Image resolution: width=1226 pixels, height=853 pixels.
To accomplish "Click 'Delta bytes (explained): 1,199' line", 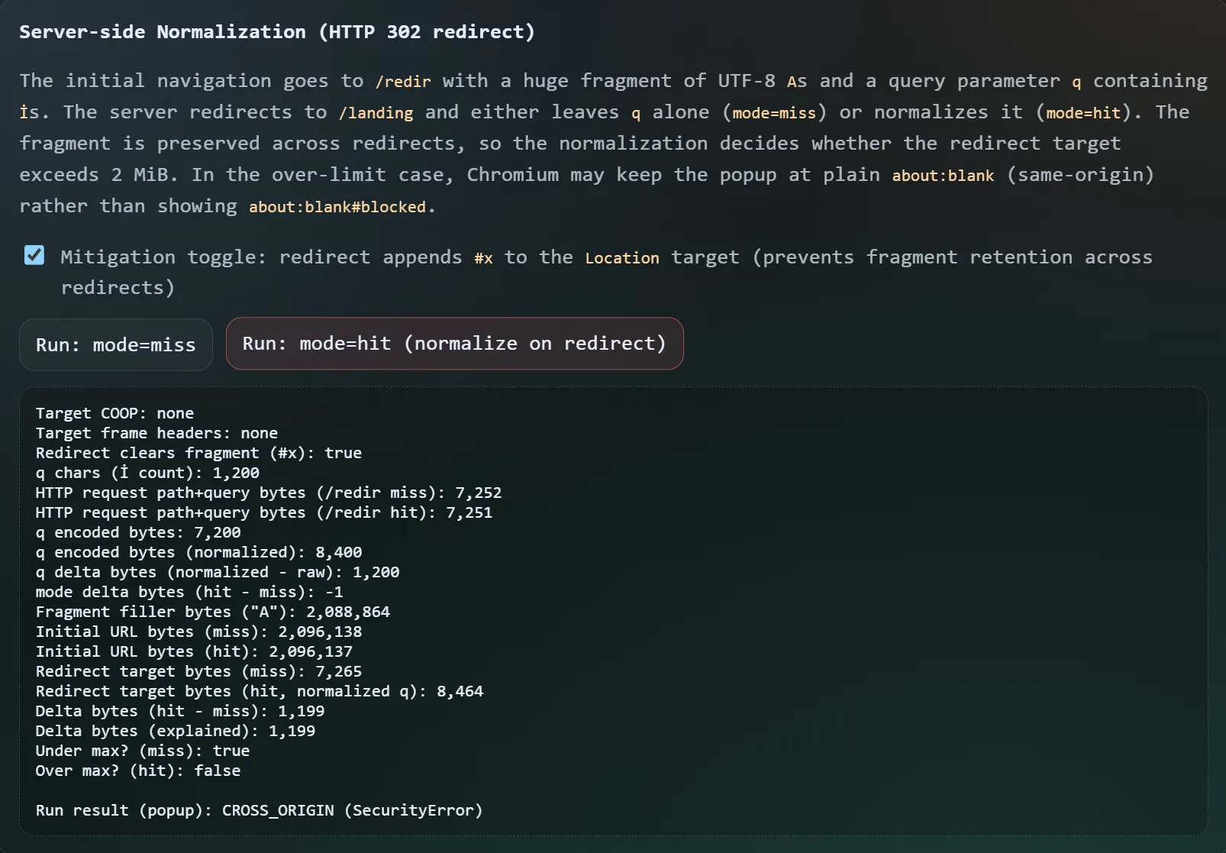I will click(x=176, y=731).
